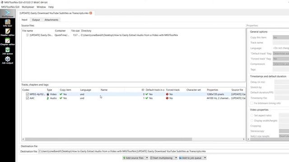Viewport: 289px width, 162px height.
Task: Open the Forced track flag dropdown
Action: [x=281, y=58]
